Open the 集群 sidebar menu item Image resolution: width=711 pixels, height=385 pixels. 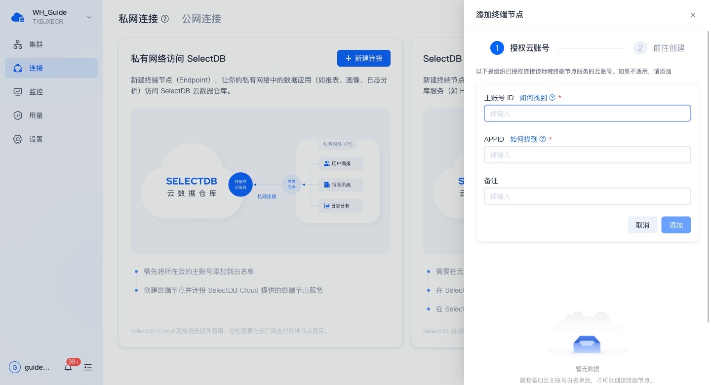coord(51,44)
